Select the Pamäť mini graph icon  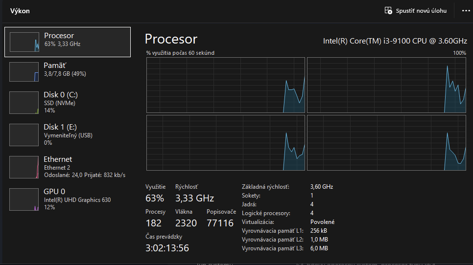pyautogui.click(x=24, y=72)
